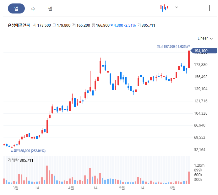The height and width of the screenshot is (195, 218).
Task: Click the 69,552 price axis label
Action: [x=200, y=138]
